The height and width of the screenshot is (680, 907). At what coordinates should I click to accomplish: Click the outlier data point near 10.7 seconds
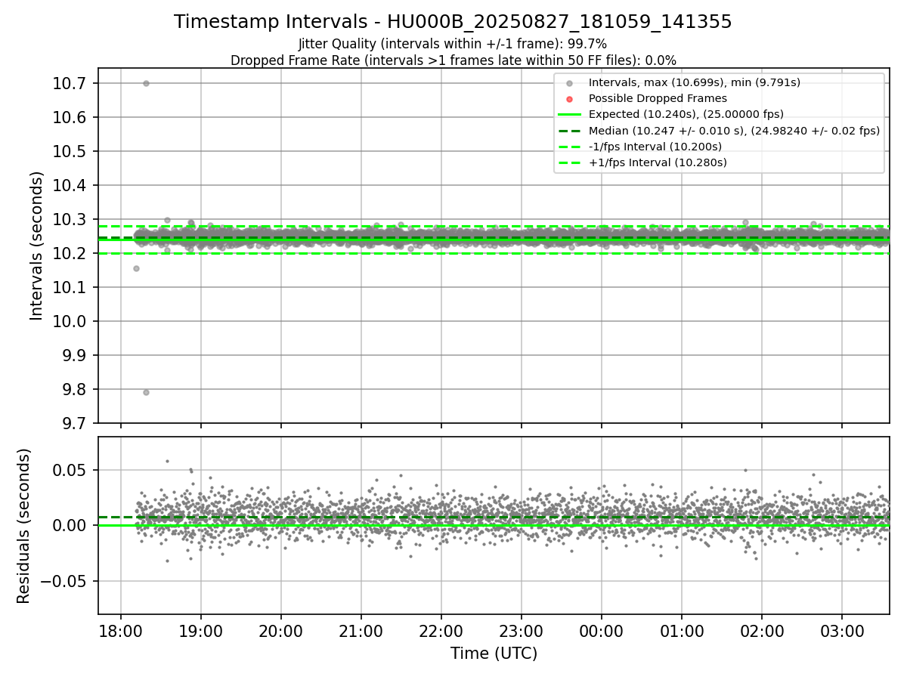point(146,83)
